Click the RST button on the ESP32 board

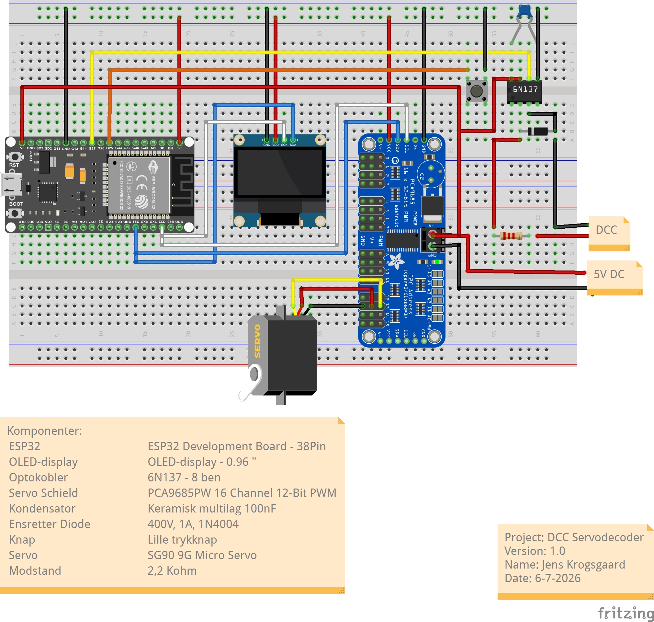click(15, 156)
